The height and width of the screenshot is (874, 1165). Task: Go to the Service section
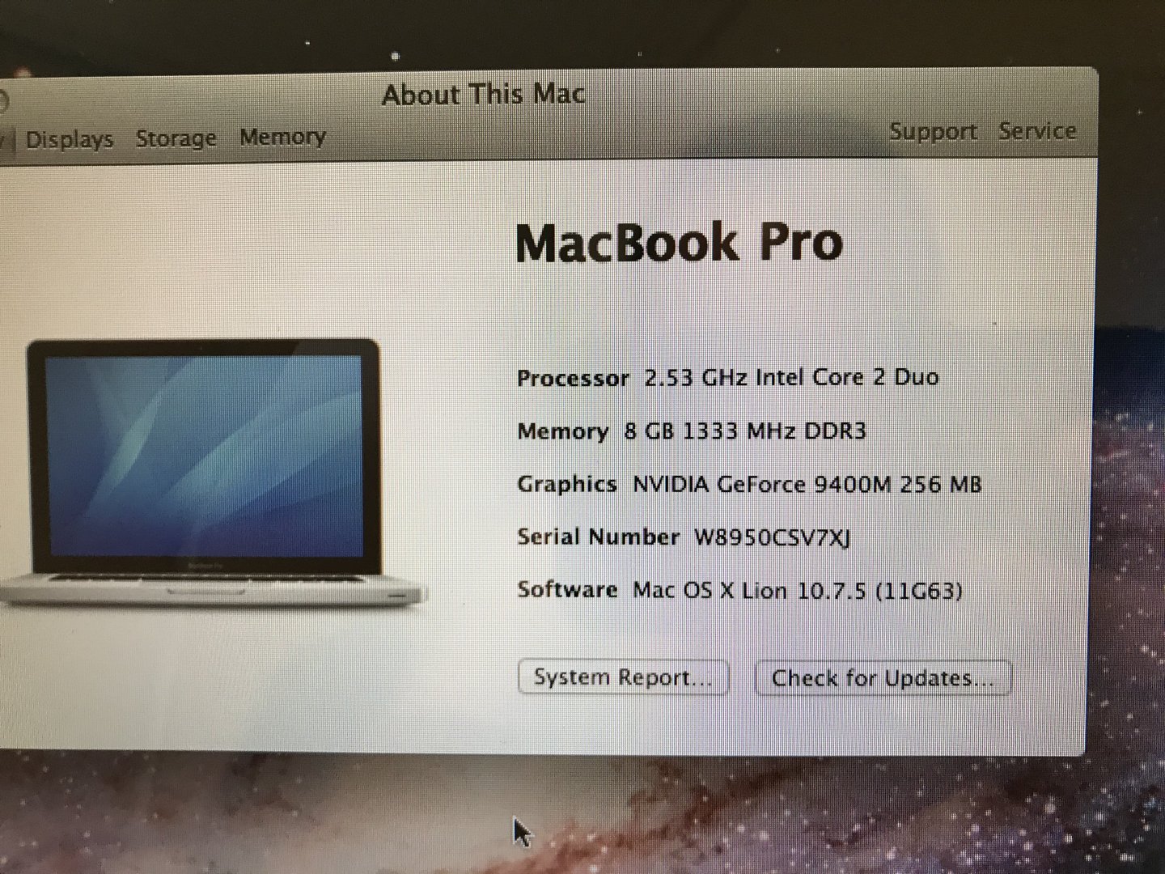pyautogui.click(x=1036, y=130)
